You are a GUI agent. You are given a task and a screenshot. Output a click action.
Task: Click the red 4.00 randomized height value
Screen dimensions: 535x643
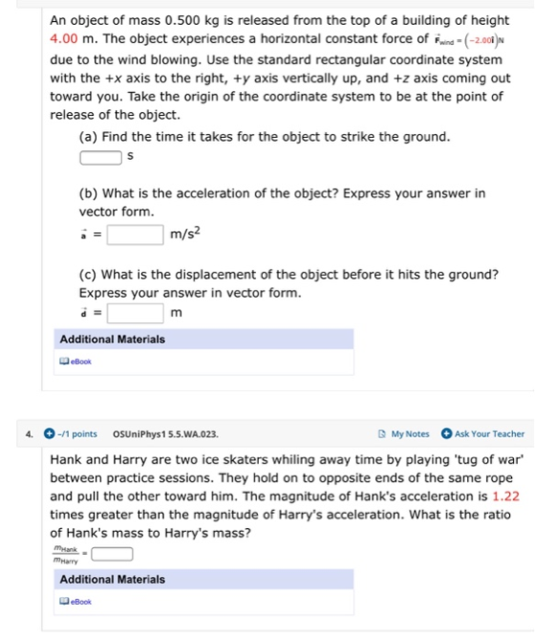click(x=63, y=39)
